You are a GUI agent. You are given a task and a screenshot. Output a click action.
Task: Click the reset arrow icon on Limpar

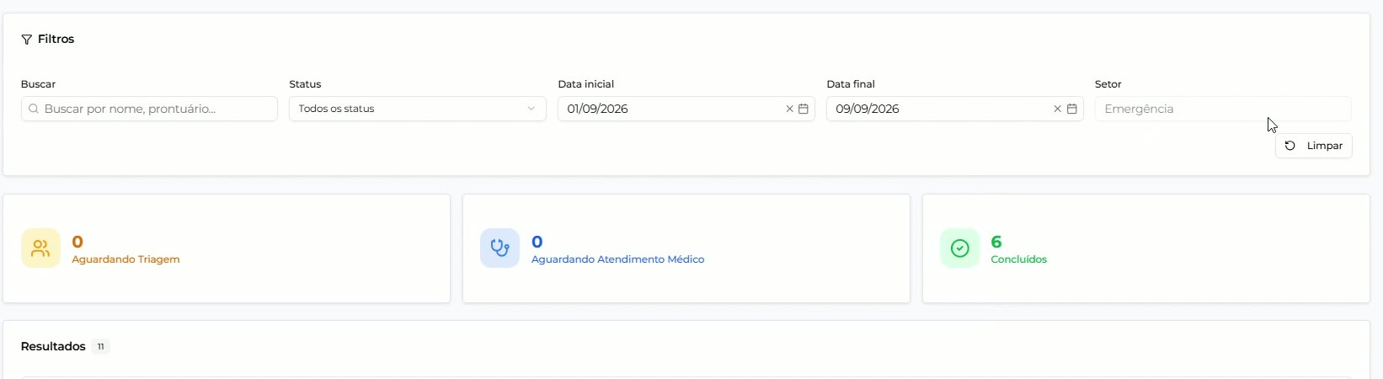[1290, 146]
